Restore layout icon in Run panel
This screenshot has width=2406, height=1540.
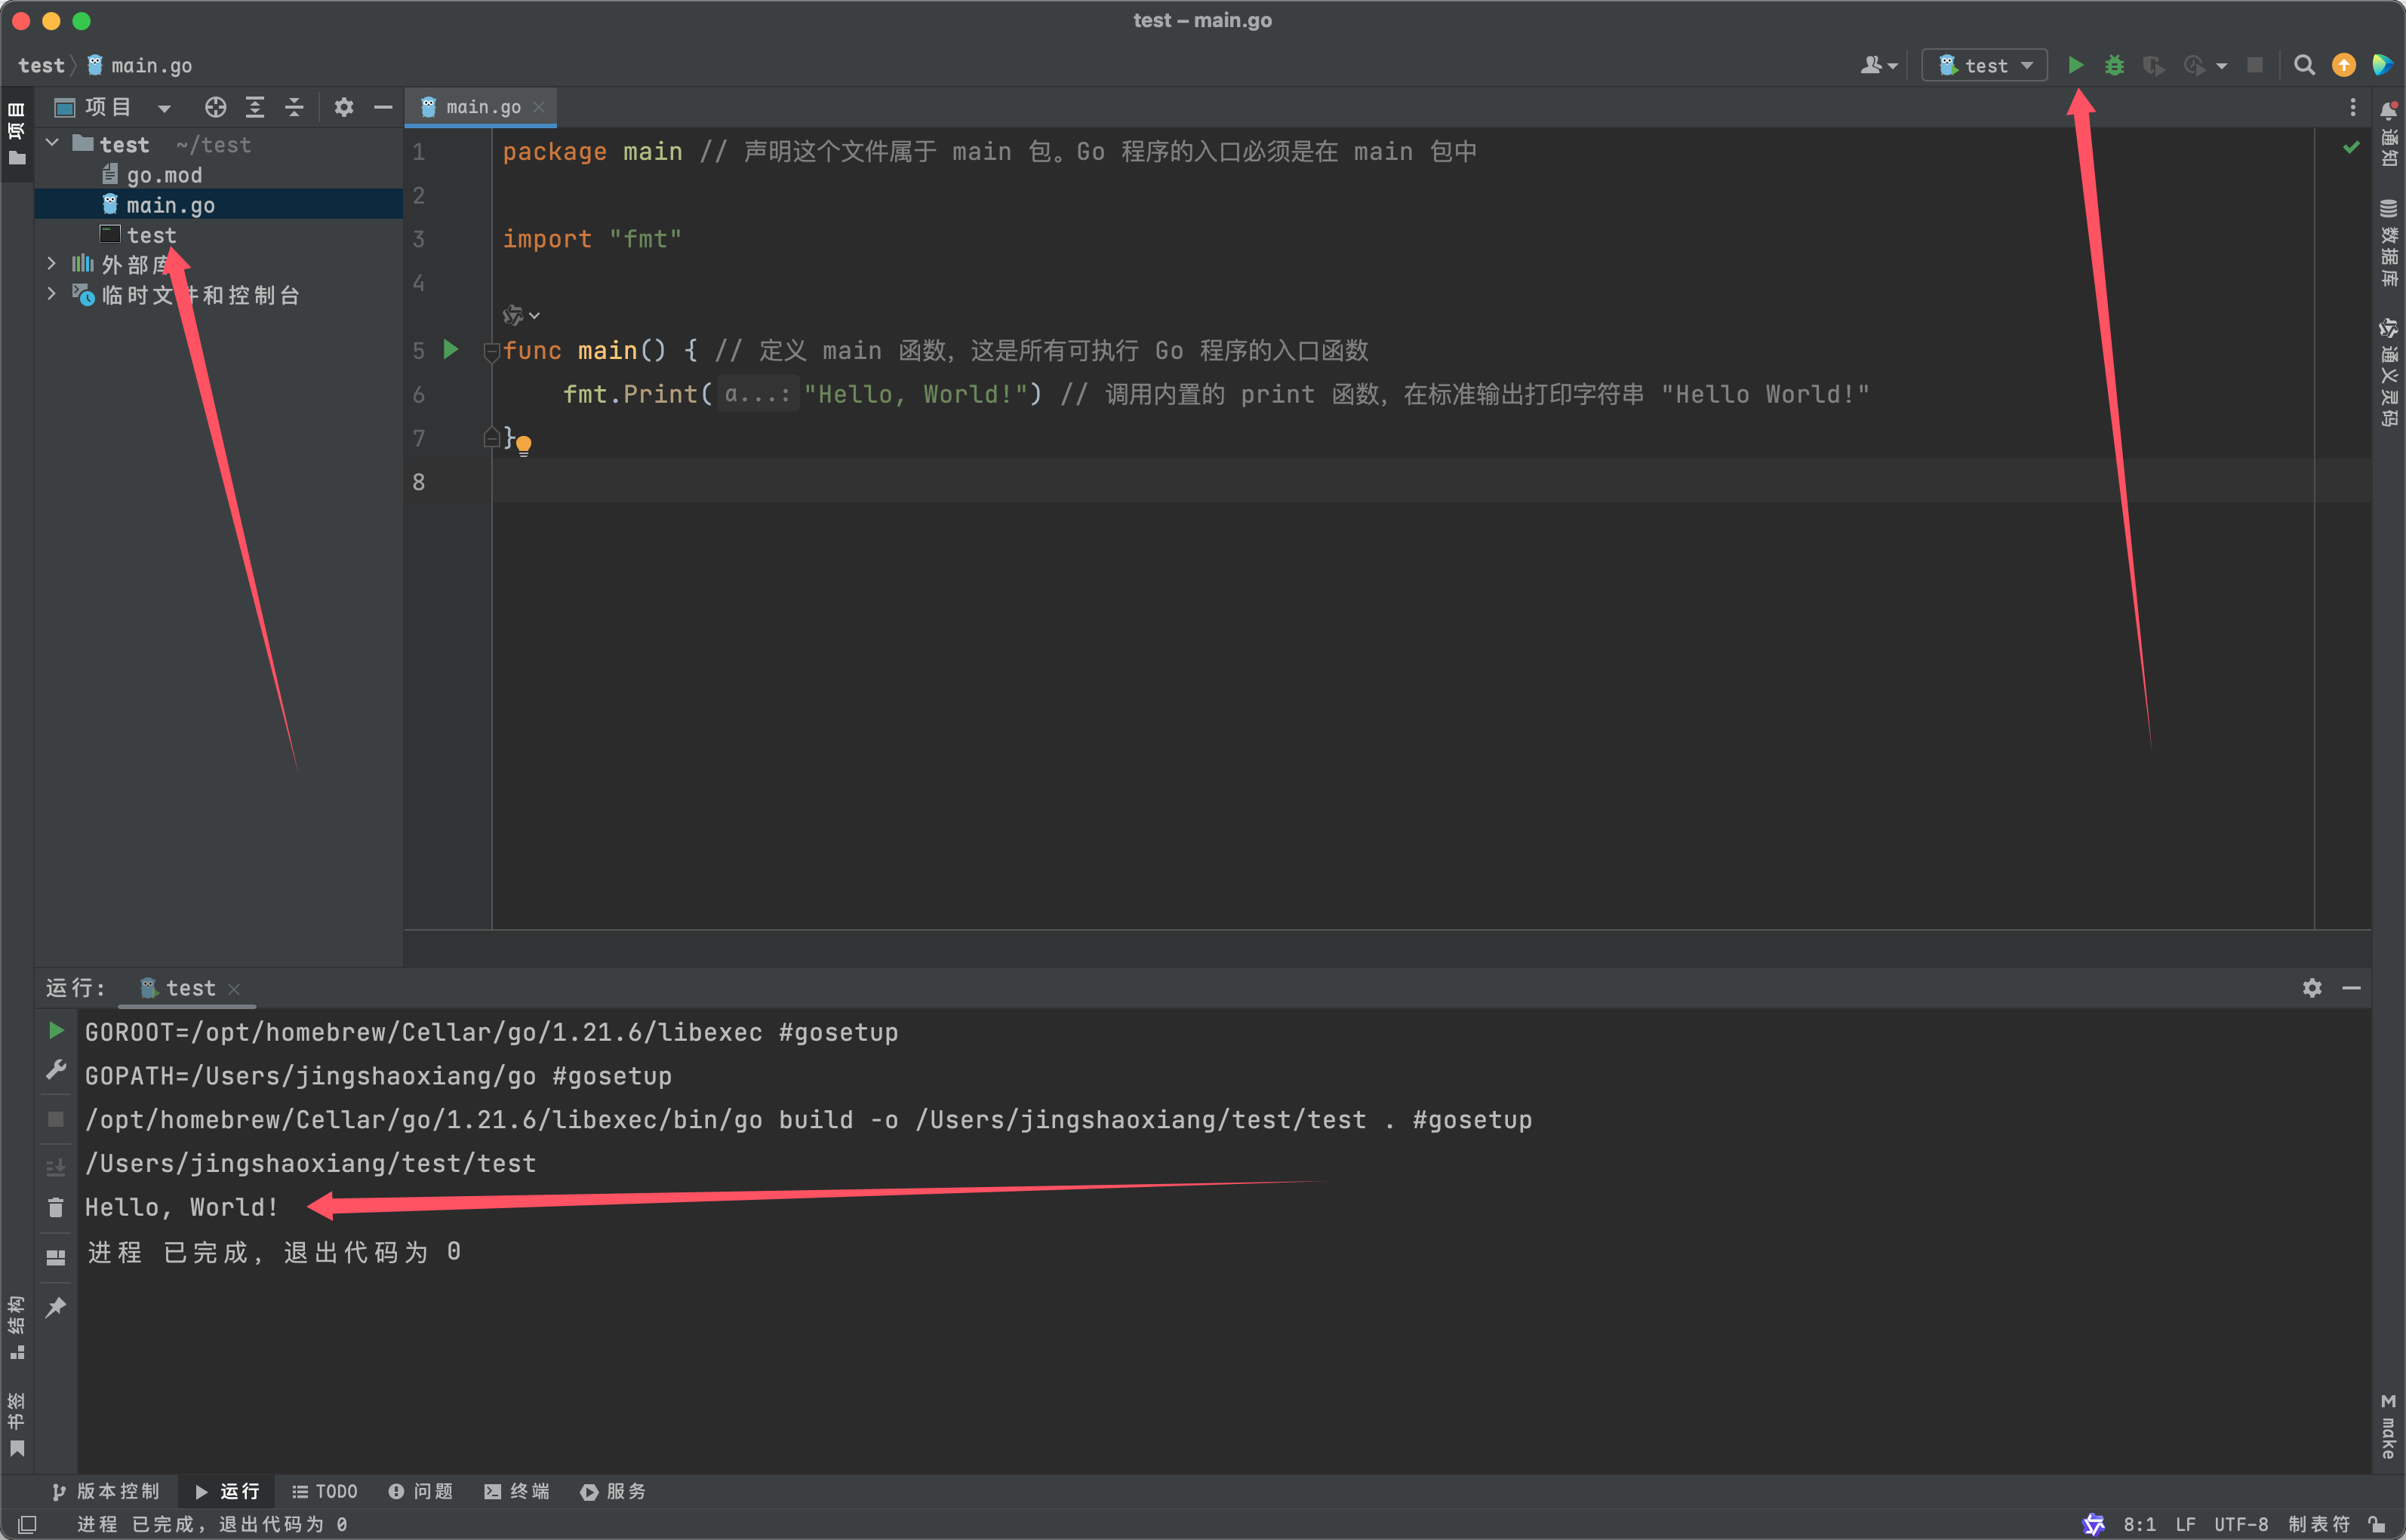56,1257
